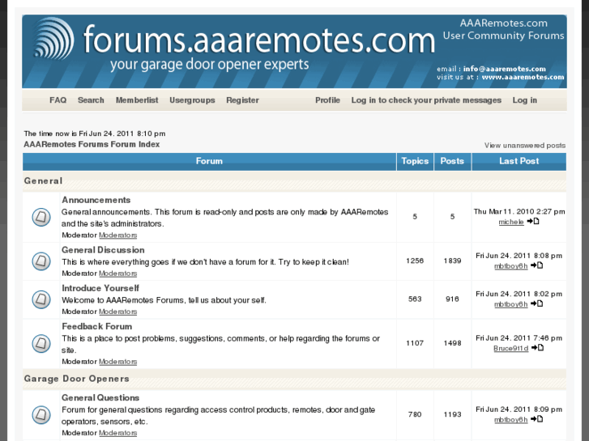Open the Feedback Forum
589x441 pixels.
[x=97, y=327]
